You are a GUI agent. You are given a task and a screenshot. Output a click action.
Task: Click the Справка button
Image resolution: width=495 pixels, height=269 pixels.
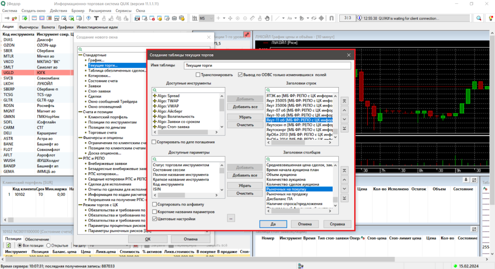(x=337, y=224)
